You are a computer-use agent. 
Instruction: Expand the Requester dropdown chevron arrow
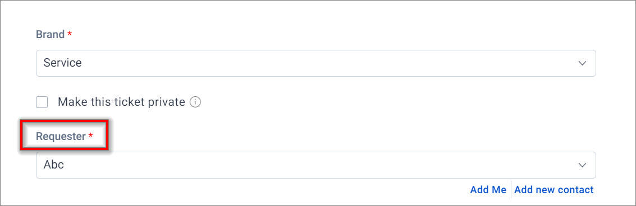pos(583,165)
